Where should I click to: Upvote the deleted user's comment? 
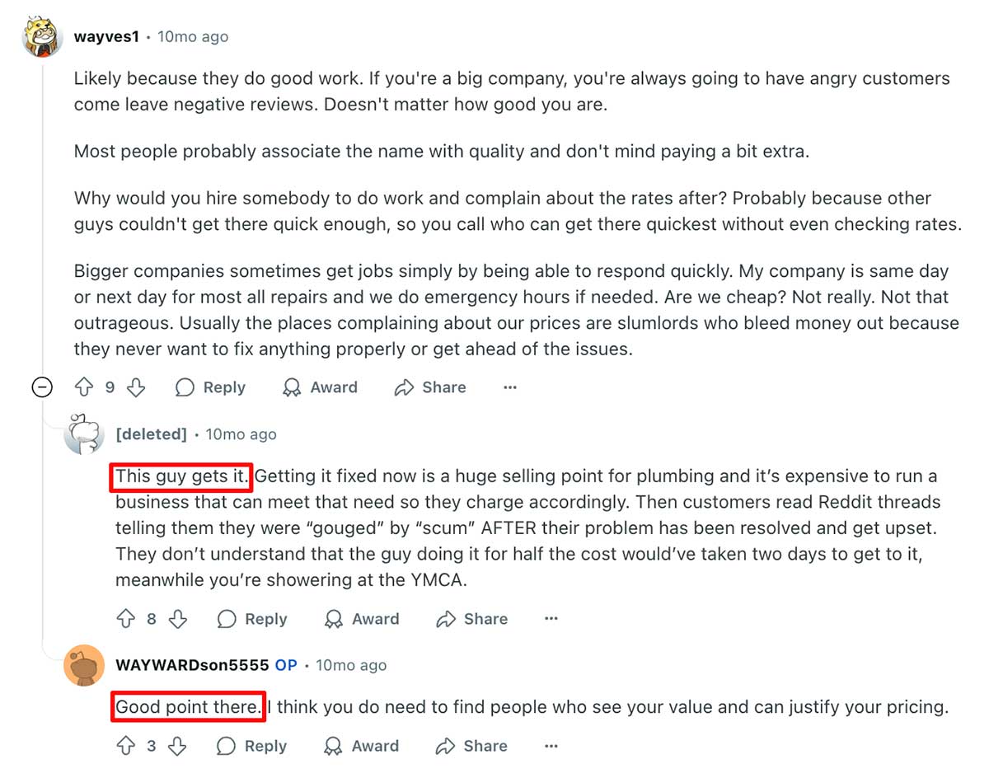click(x=128, y=619)
